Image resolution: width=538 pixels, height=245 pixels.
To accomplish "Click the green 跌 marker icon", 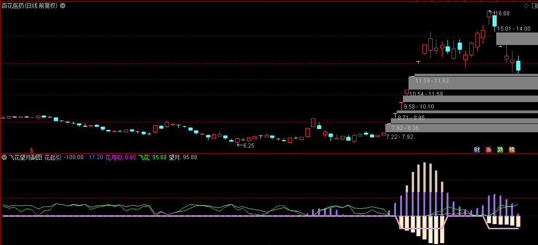I will (500, 149).
